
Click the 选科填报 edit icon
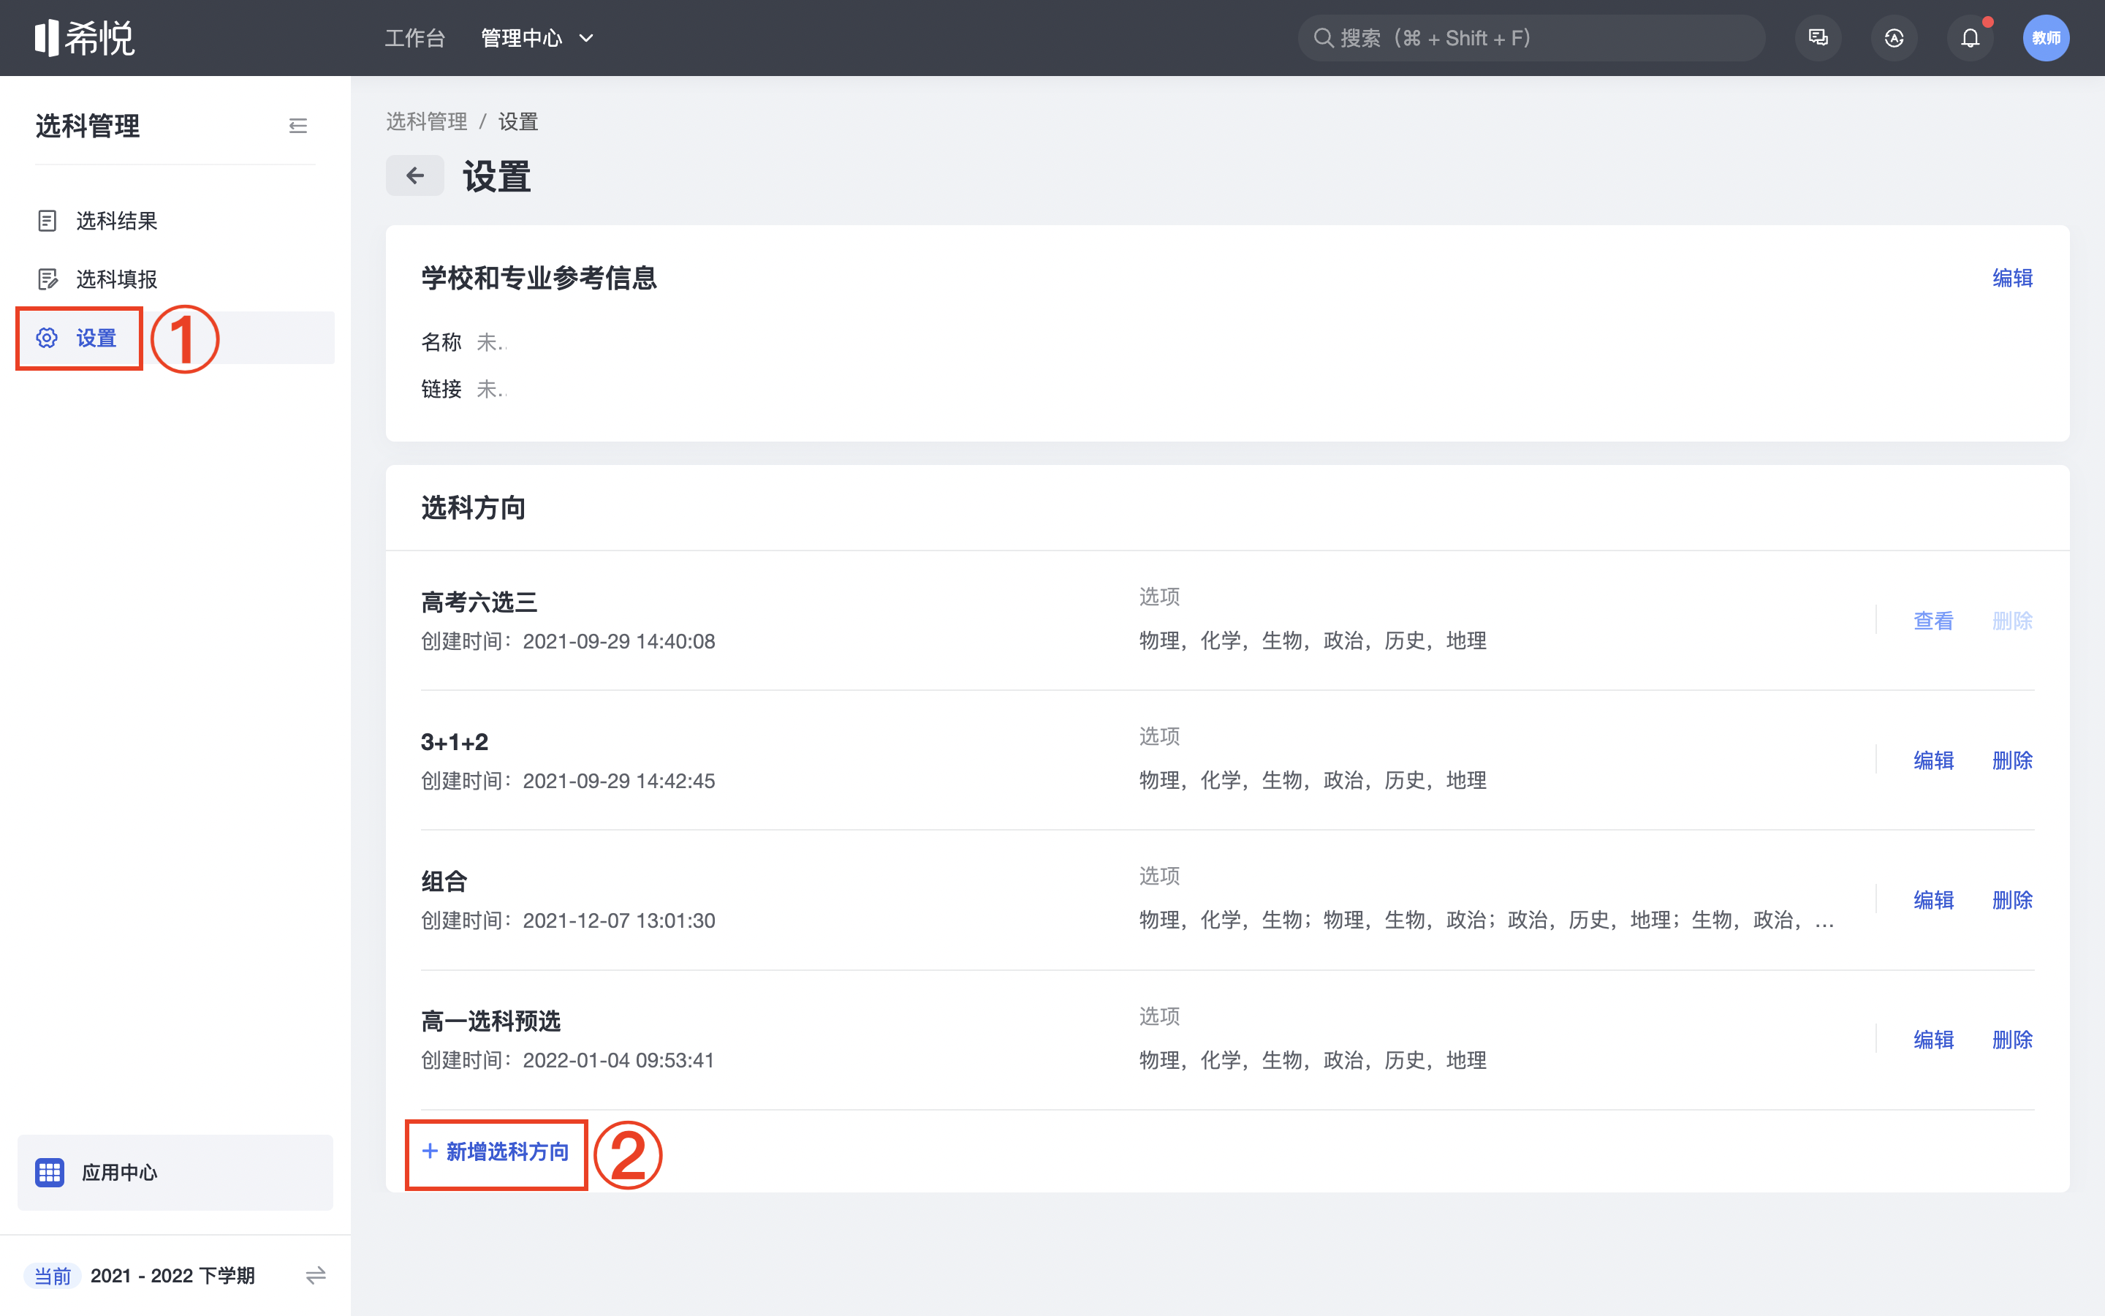coord(48,279)
